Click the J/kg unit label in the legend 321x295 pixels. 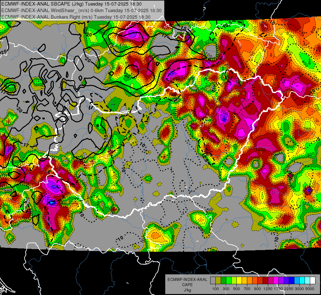click(187, 290)
